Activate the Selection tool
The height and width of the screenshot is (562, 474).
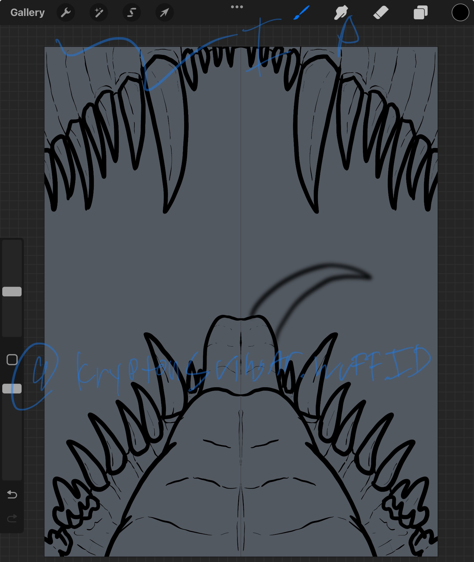pos(132,13)
